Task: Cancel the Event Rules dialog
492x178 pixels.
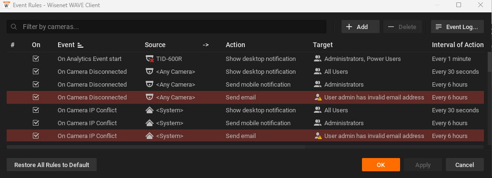Action: coord(465,165)
